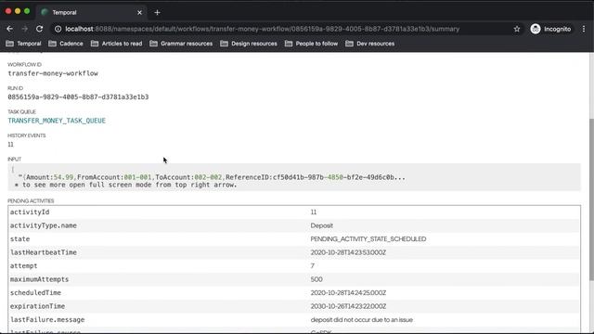The width and height of the screenshot is (594, 334).
Task: Click the maximumAttempts row label
Action: coord(39,279)
